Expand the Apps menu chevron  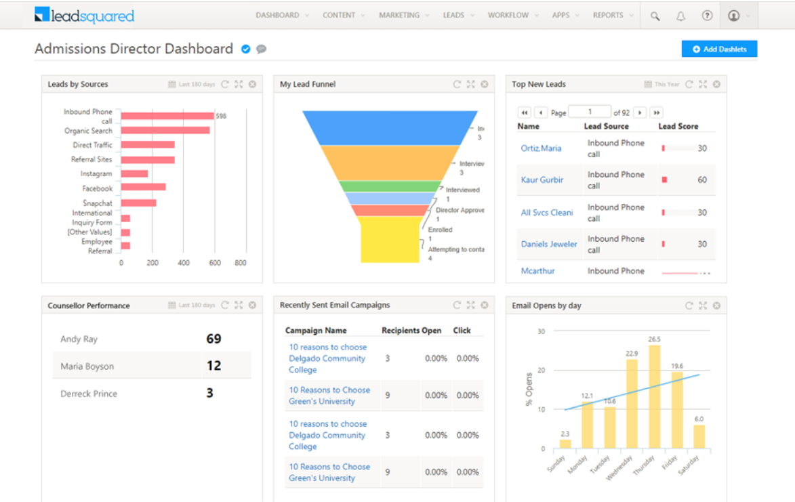pyautogui.click(x=577, y=15)
